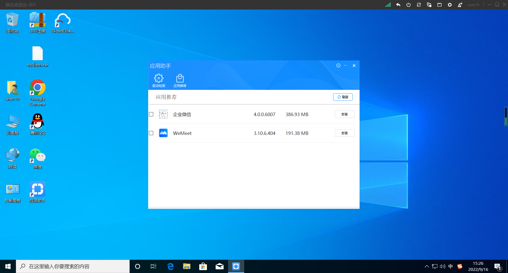Check the WeMeet checkbox
Viewport: 508px width, 273px height.
[x=151, y=133]
